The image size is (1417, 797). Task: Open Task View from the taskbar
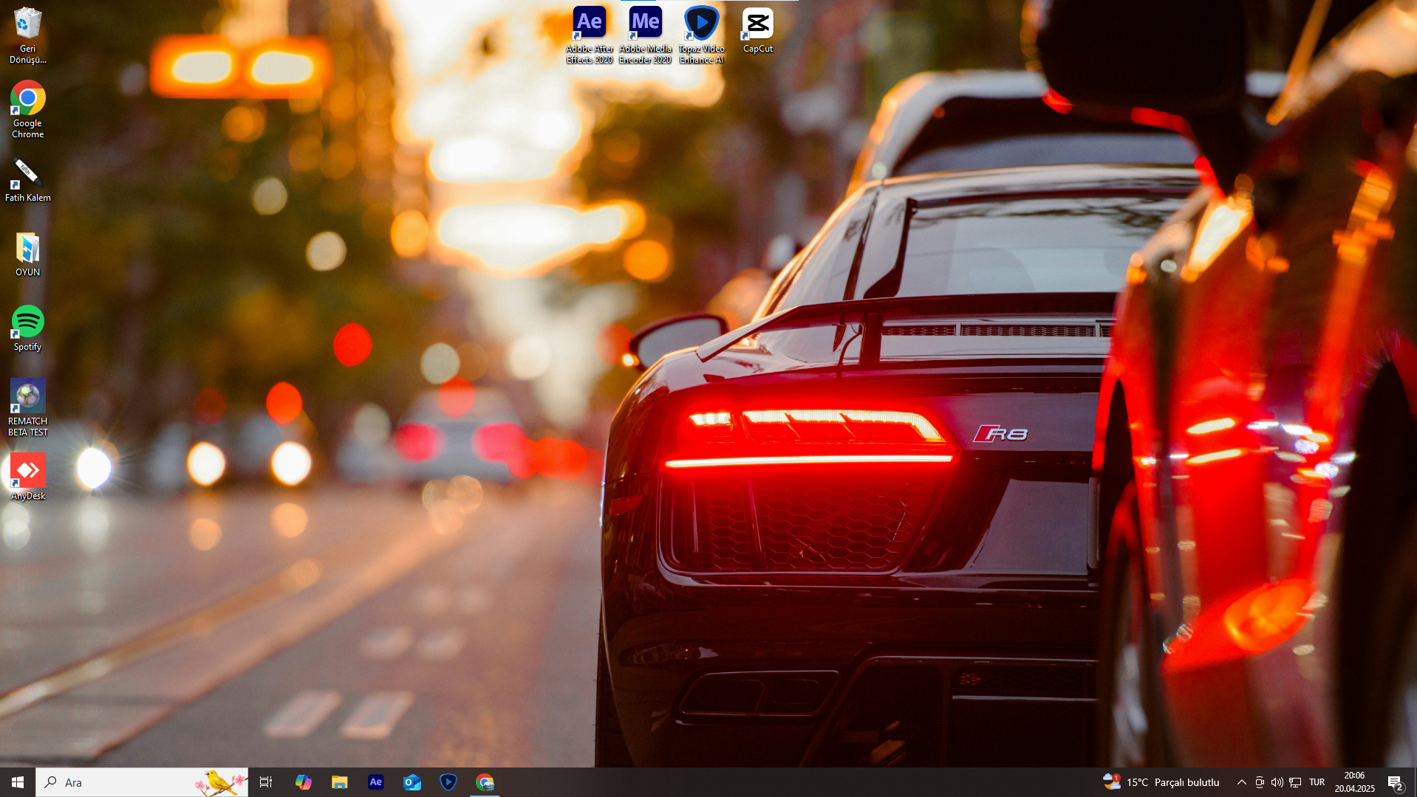coord(266,782)
